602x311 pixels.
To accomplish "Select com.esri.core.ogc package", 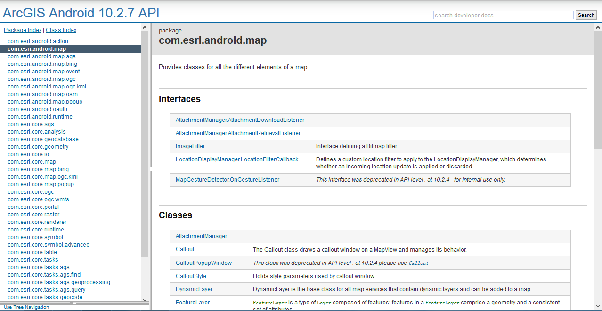I will (x=31, y=192).
